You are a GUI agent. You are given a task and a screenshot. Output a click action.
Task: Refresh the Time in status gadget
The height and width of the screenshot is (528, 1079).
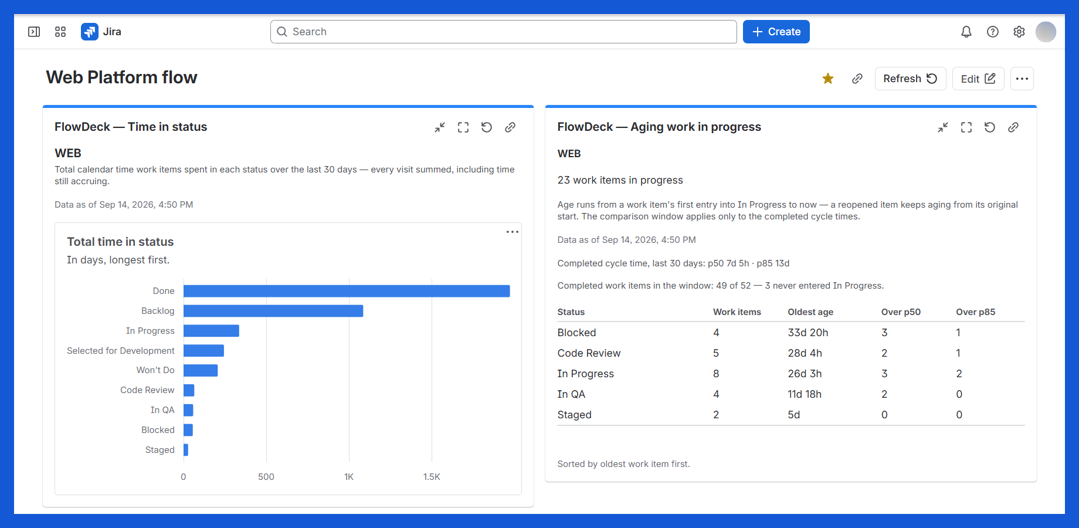(x=487, y=127)
